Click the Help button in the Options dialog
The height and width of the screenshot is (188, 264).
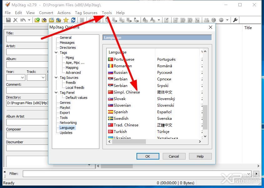pyautogui.click(x=200, y=156)
